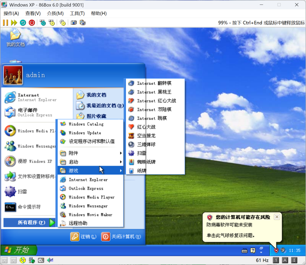This screenshot has height=265, width=306.
Task: Open 远程协助 remote assistance
Action: click(91, 223)
